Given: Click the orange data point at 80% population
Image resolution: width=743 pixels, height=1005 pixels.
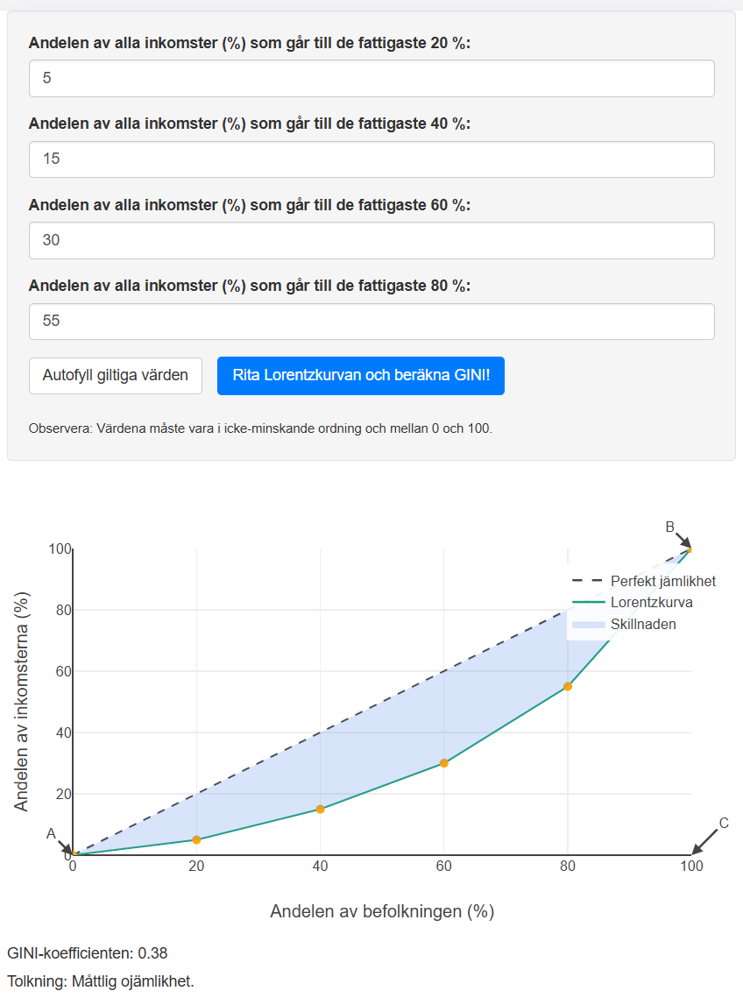Looking at the screenshot, I should tap(568, 686).
